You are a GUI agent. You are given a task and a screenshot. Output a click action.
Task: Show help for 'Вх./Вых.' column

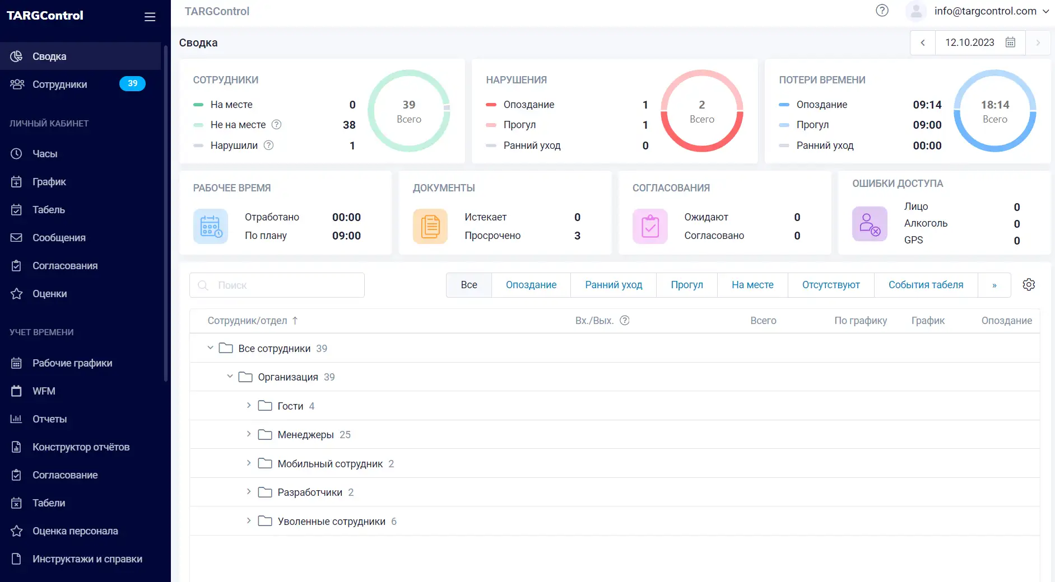[x=625, y=321]
